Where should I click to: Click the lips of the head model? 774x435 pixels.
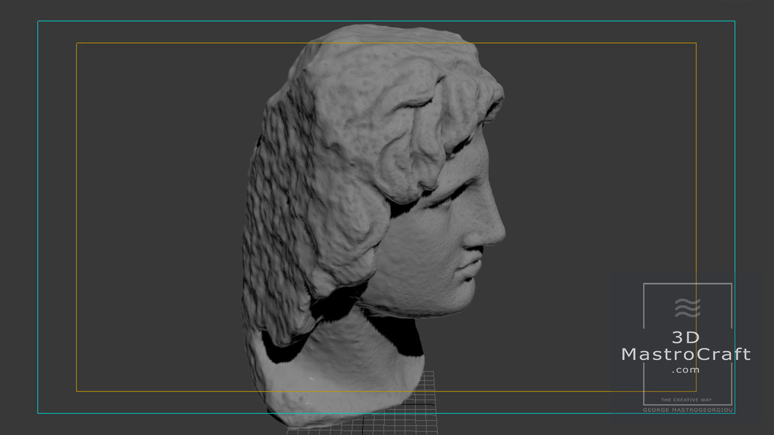(x=473, y=261)
